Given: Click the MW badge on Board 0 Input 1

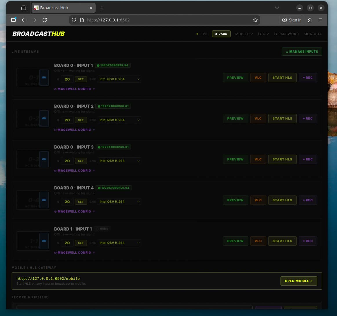Looking at the screenshot, I should [x=44, y=78].
